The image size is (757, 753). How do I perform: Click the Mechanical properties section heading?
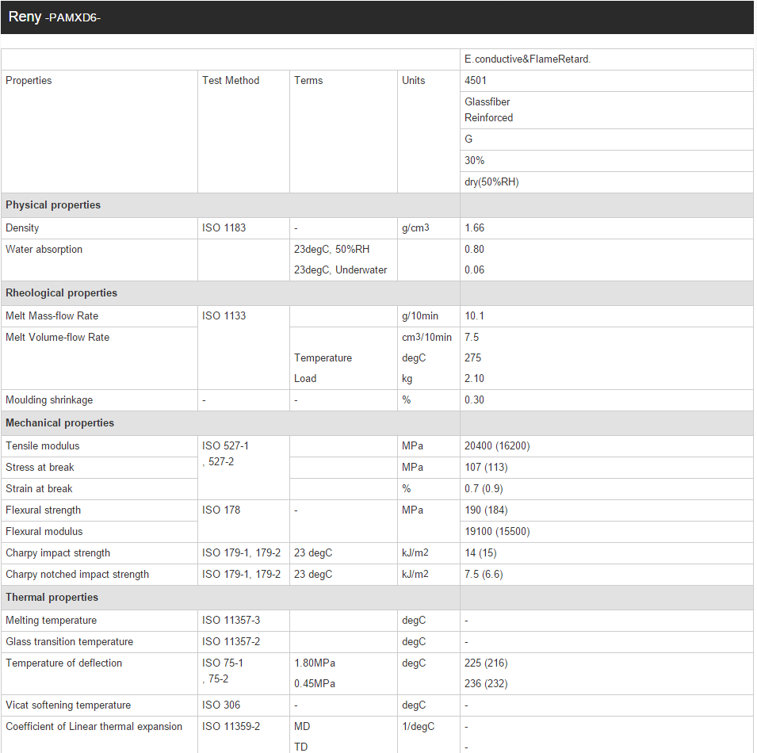pos(59,422)
